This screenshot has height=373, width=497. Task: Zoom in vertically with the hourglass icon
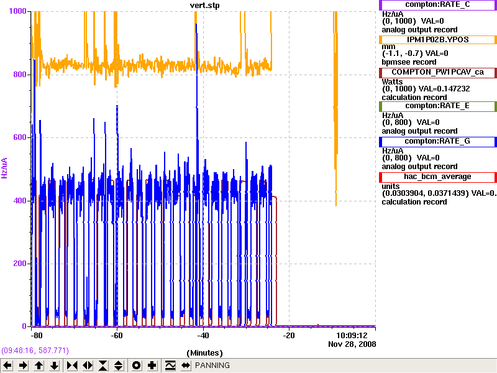click(x=103, y=366)
